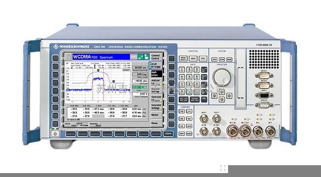Toggle the Generator Level softkey
321x177 pixels.
pyautogui.click(x=156, y=98)
